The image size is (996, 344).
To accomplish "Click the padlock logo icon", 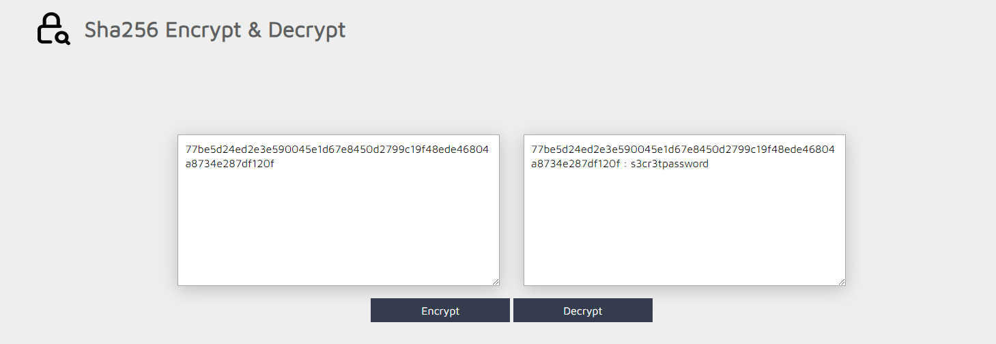I will click(53, 29).
